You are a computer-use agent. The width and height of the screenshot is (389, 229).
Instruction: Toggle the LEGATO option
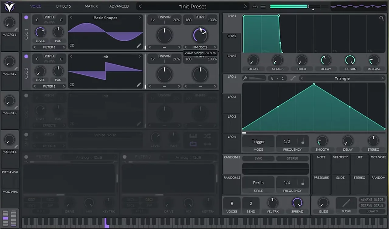[x=372, y=211]
